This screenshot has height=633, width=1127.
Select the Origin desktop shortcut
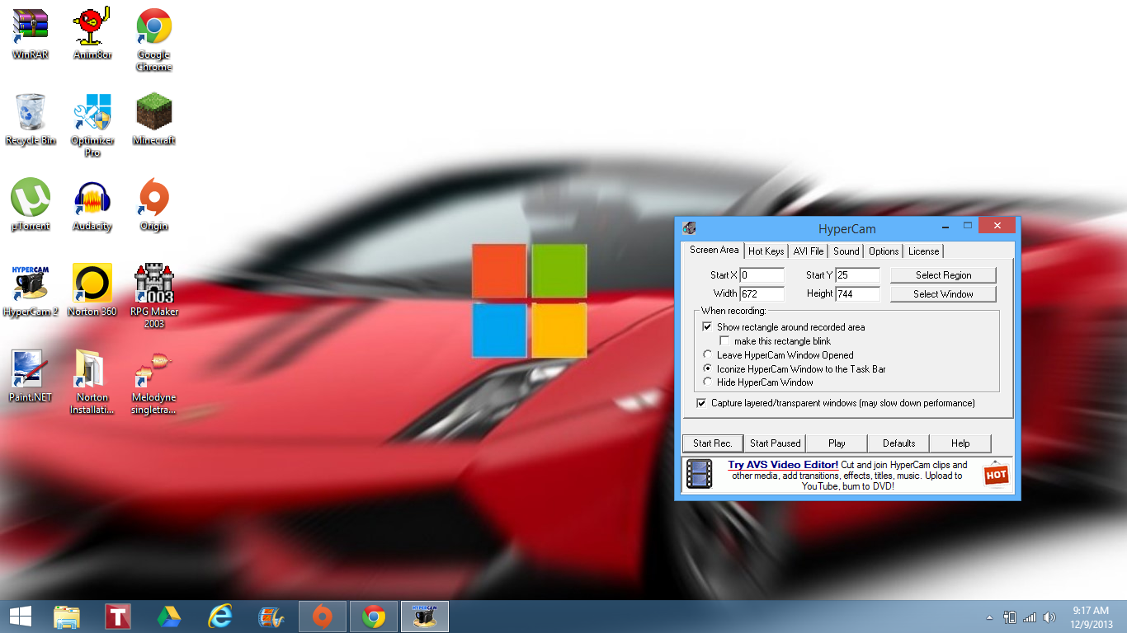click(154, 204)
